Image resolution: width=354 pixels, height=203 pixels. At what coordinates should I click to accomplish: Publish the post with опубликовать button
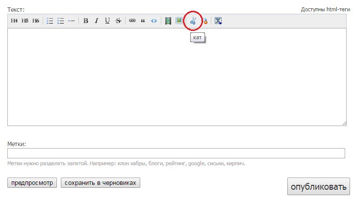[318, 187]
